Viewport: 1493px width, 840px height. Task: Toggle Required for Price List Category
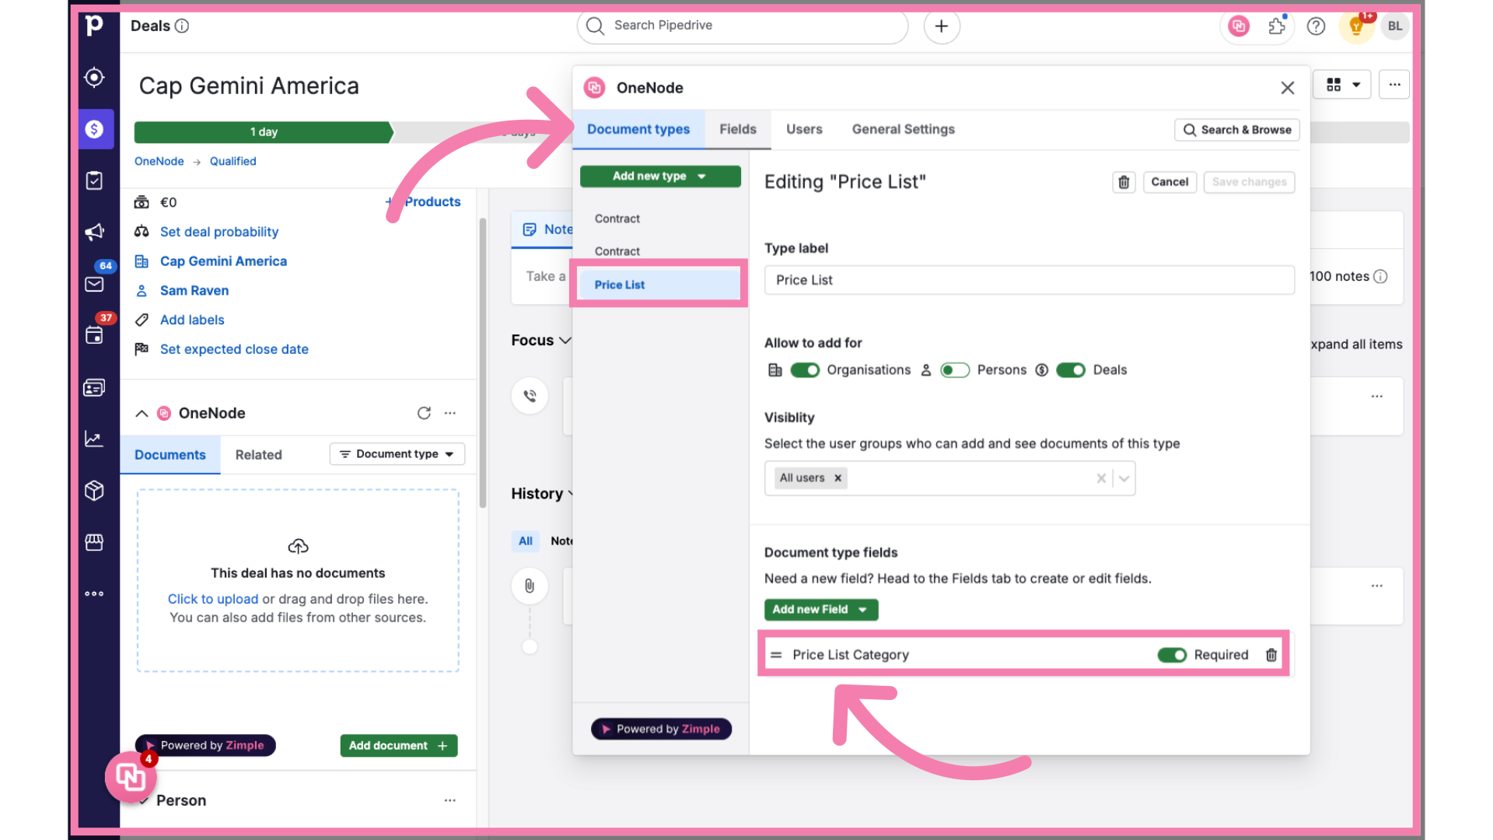pos(1172,655)
